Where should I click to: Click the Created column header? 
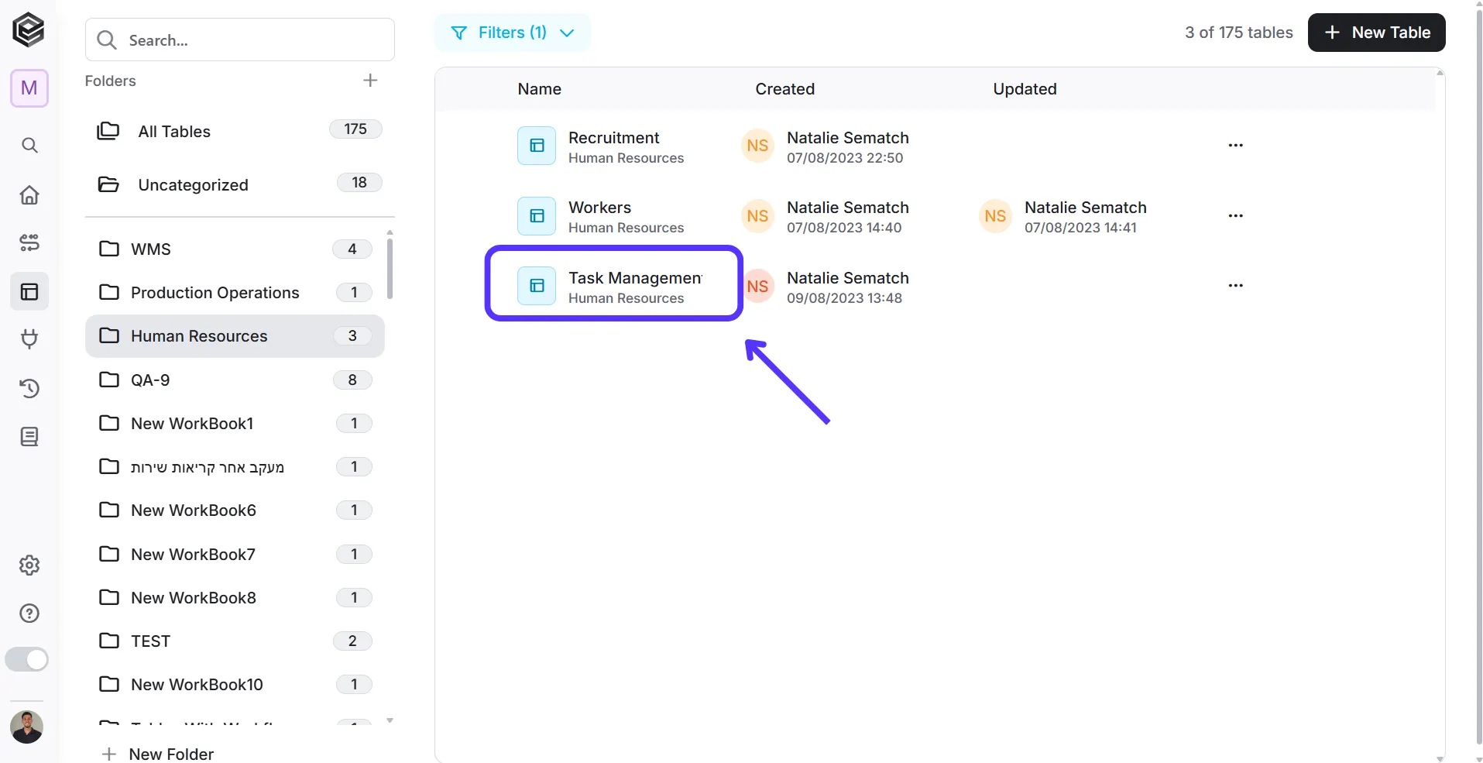pos(784,89)
